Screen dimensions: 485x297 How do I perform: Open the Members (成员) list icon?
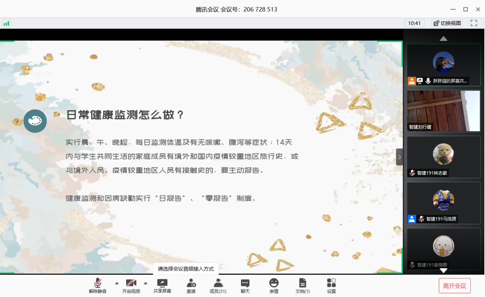coord(218,283)
